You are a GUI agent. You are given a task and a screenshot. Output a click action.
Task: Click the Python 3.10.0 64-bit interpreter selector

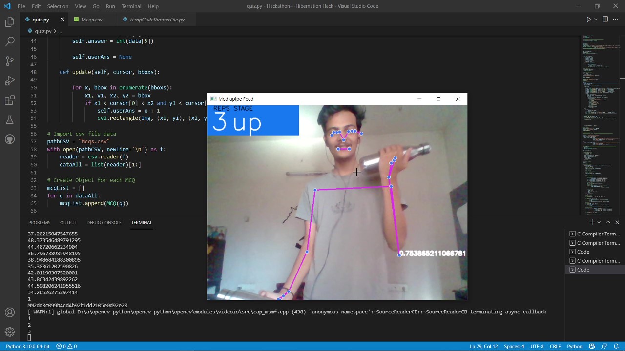[28, 346]
